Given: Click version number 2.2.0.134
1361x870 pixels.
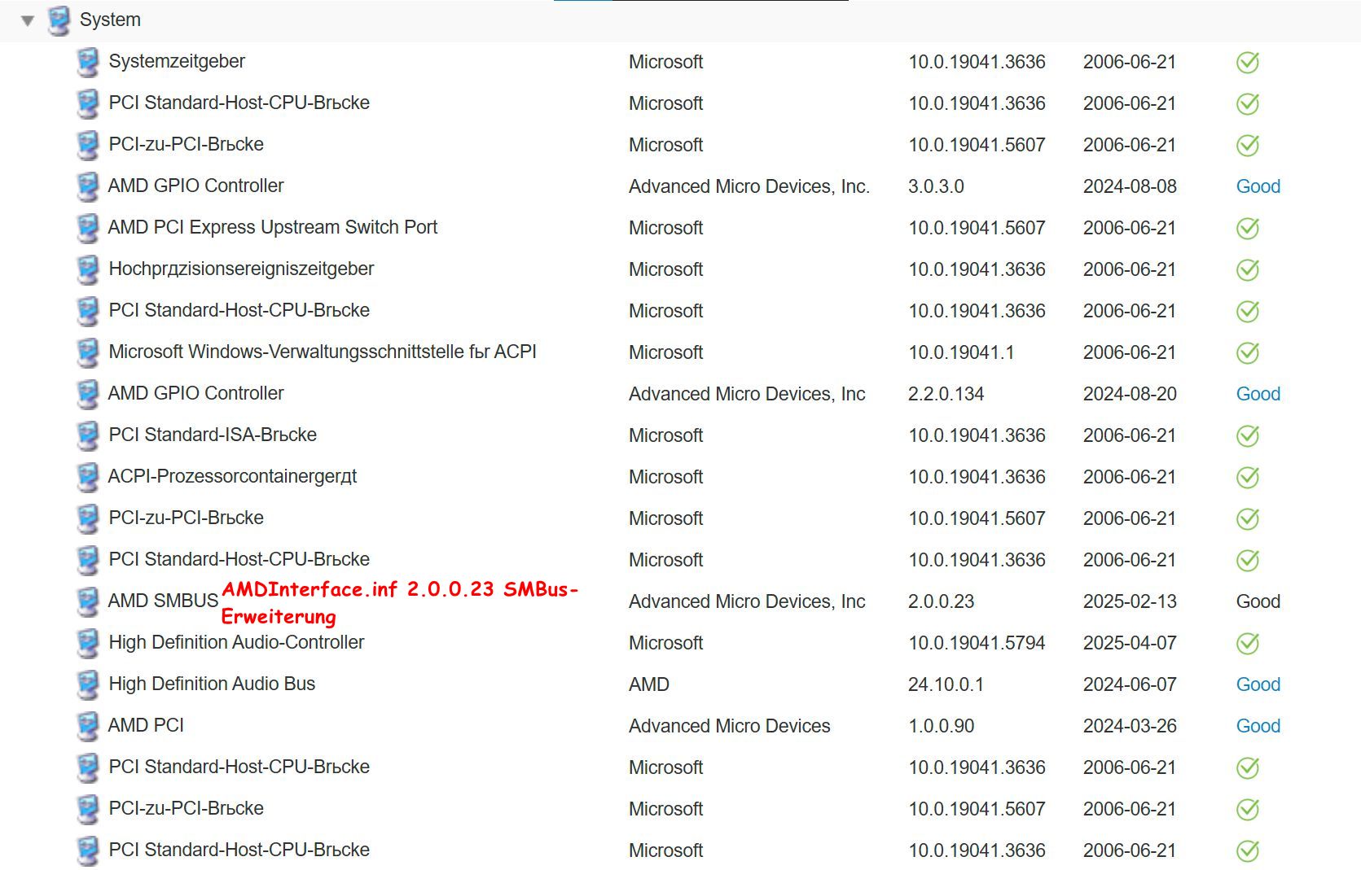Looking at the screenshot, I should [946, 394].
